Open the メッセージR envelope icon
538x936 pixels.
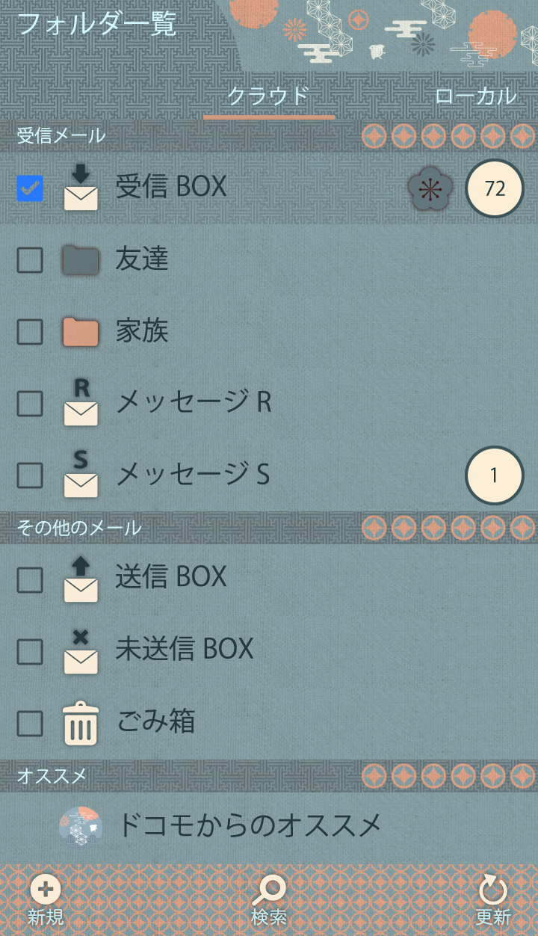pyautogui.click(x=81, y=403)
